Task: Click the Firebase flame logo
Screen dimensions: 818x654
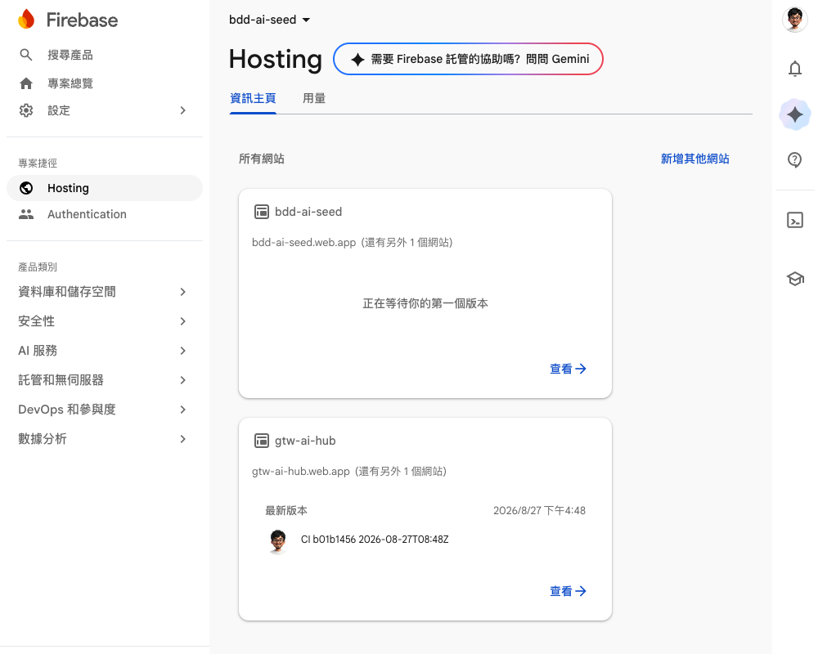Action: [26, 20]
